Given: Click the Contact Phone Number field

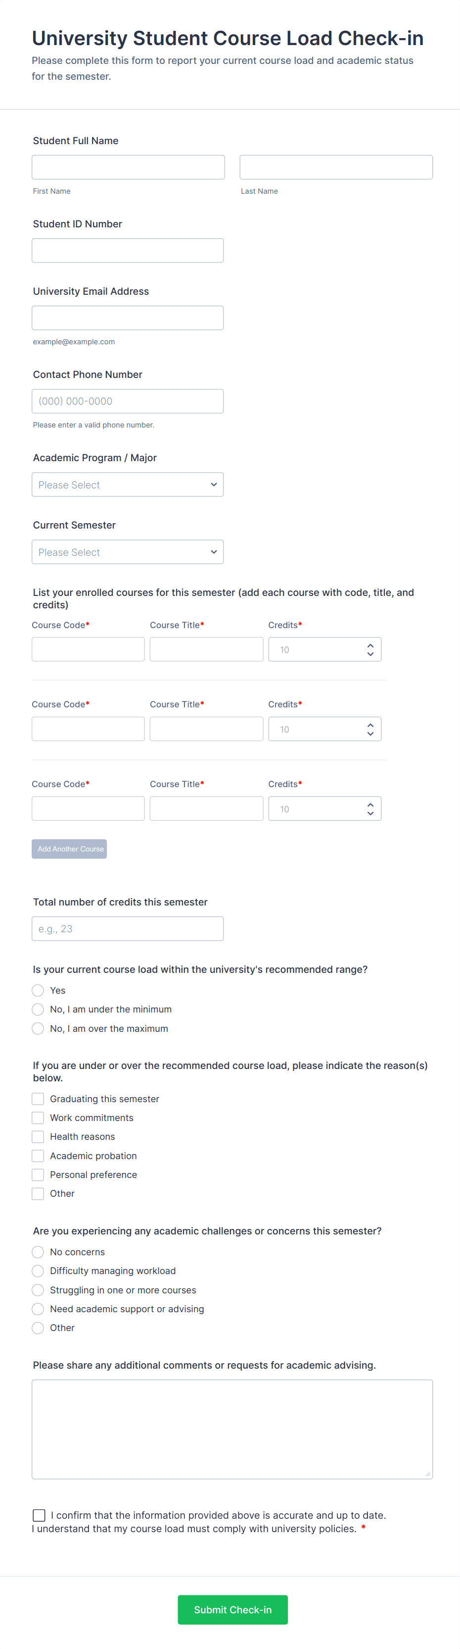Looking at the screenshot, I should (x=127, y=401).
